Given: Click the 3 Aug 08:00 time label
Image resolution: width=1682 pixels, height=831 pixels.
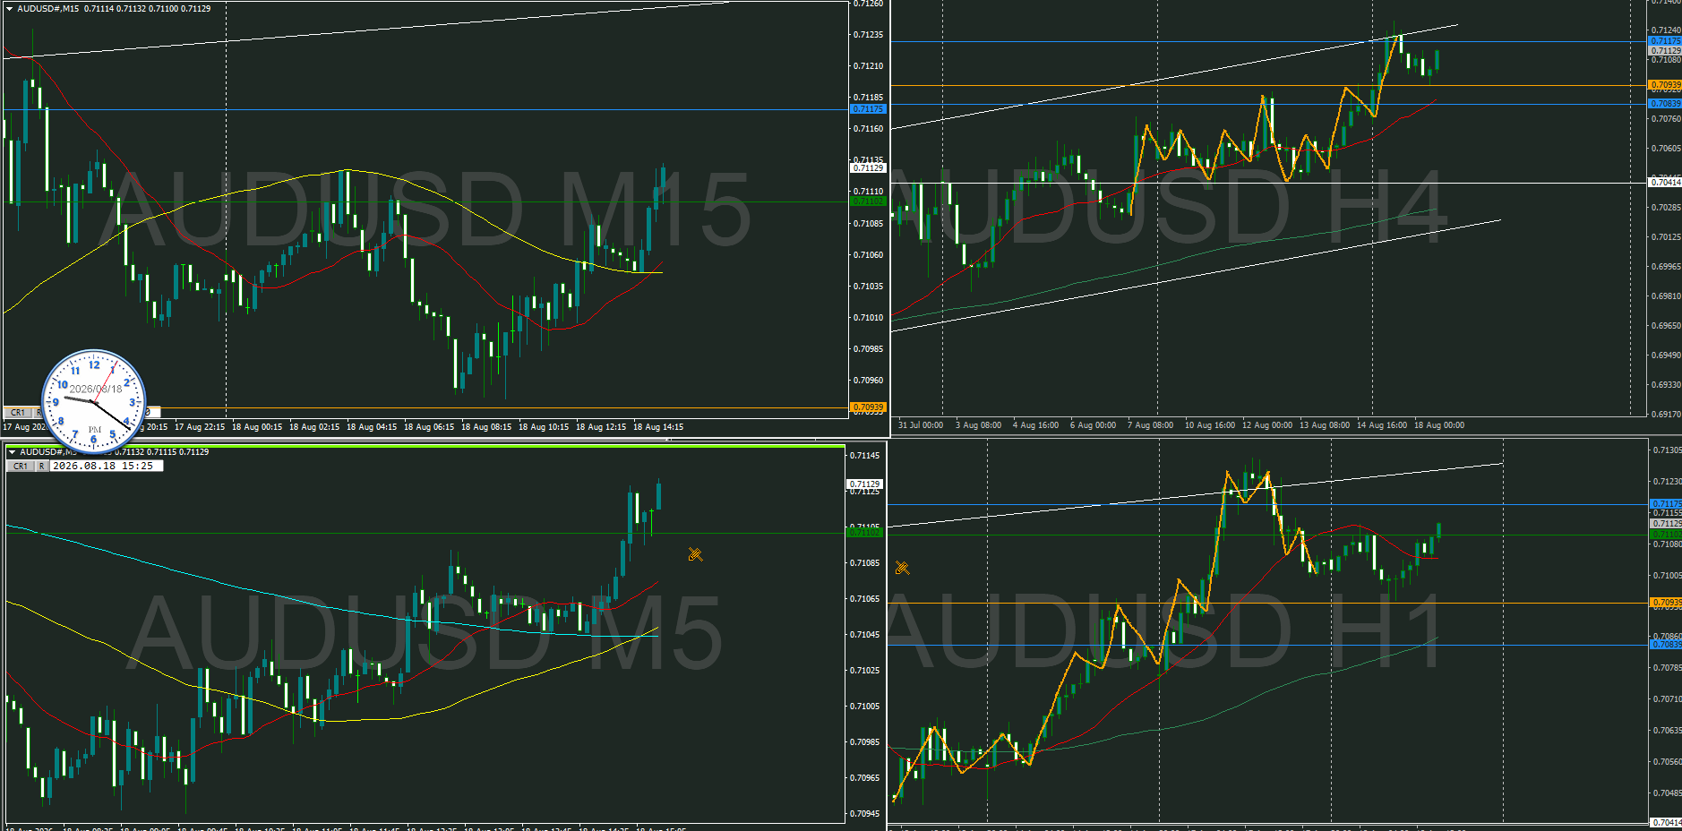Looking at the screenshot, I should (979, 425).
